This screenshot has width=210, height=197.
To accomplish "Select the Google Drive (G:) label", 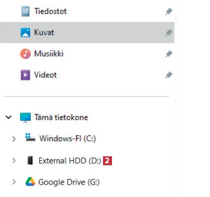I will click(x=69, y=182).
